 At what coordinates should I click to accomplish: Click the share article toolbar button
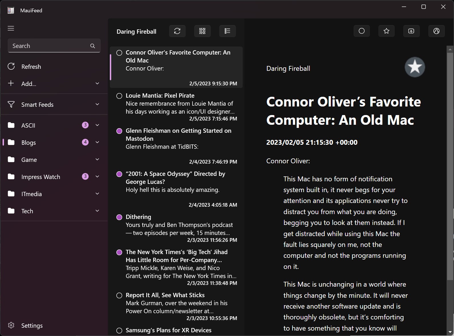[411, 31]
